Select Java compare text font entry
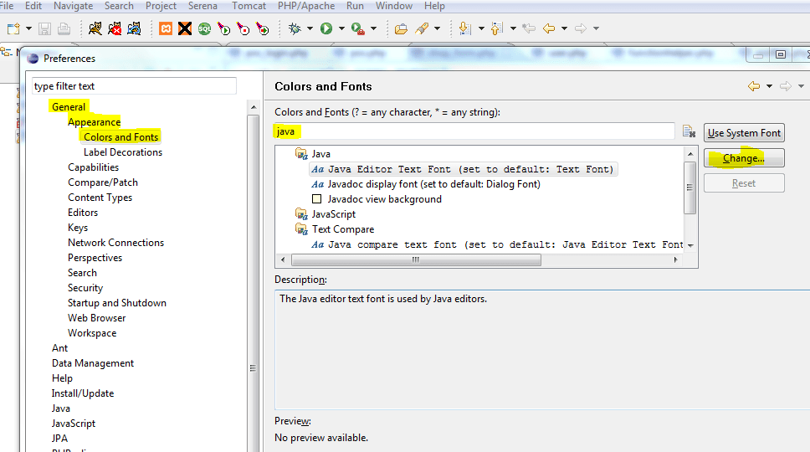This screenshot has width=810, height=452. tap(497, 244)
